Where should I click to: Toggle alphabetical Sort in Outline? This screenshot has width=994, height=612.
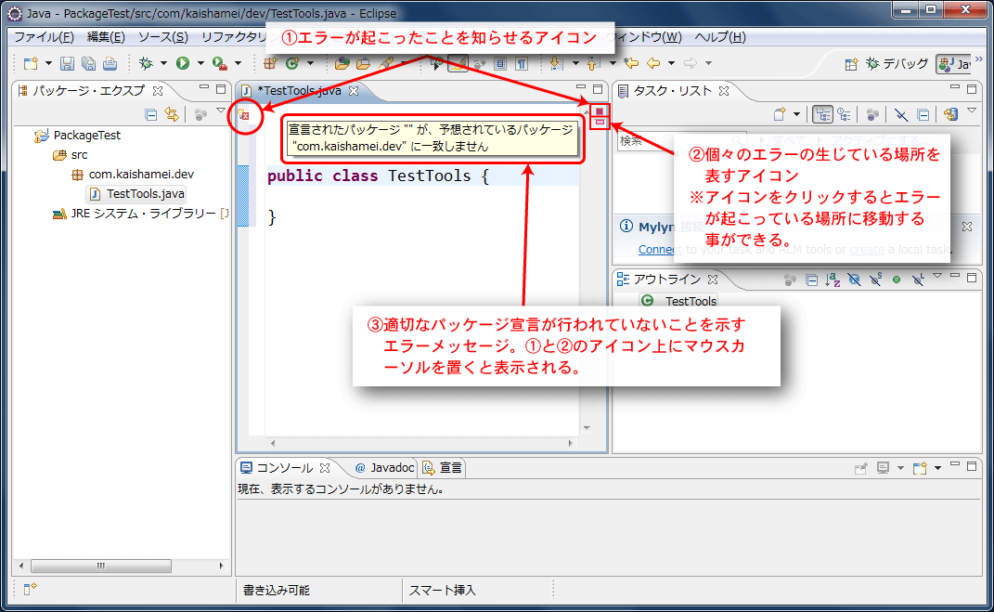[833, 280]
